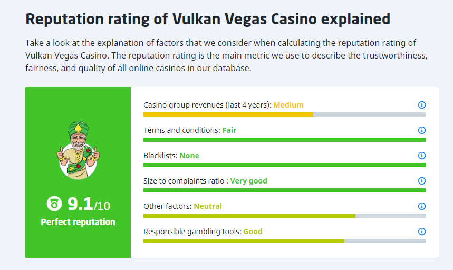Viewport: 453px width, 270px height.
Task: Click the green Terms and conditions bar
Action: coord(284,140)
